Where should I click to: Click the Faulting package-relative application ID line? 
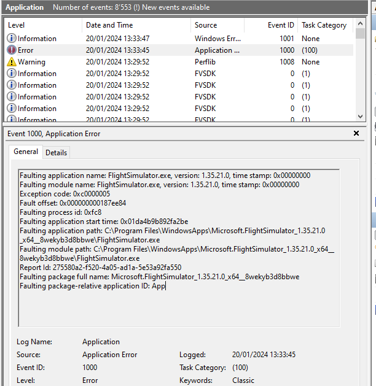pos(92,286)
